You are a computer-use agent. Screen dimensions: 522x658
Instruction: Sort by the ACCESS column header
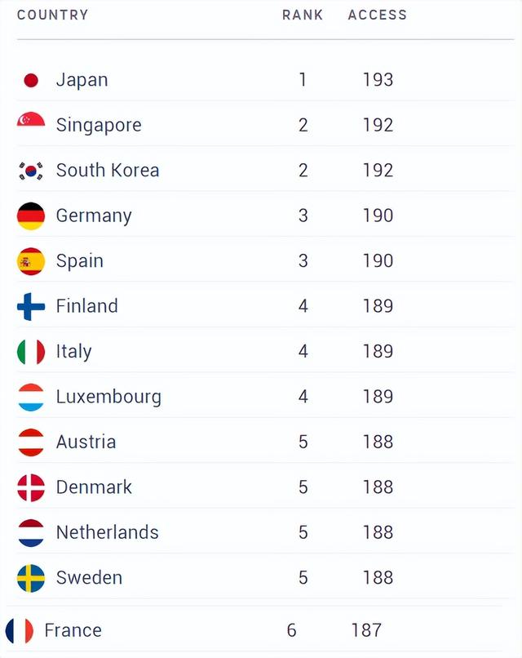pos(378,15)
